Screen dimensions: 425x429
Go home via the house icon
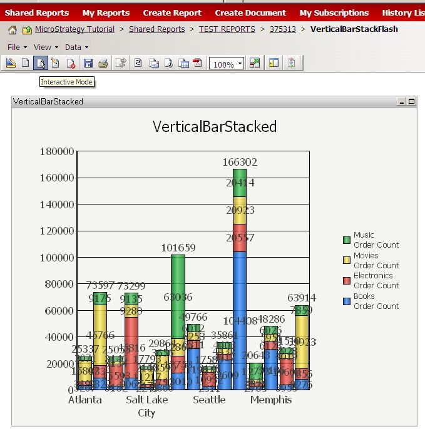click(13, 29)
